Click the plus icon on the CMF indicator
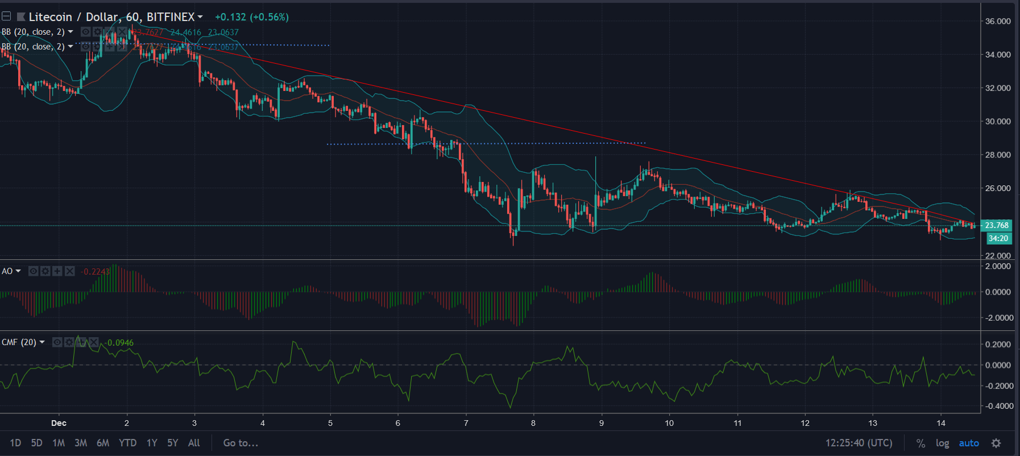 (81, 342)
